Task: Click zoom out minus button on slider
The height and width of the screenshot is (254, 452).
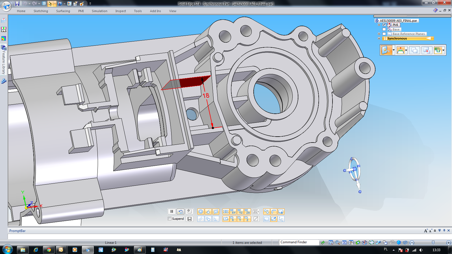Action: [412, 243]
